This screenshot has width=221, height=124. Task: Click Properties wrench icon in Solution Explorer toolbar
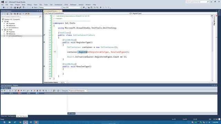click(x=26, y=14)
